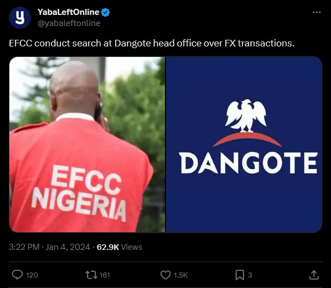This screenshot has width=331, height=288.
Task: Click the 1.5K likes count
Action: tap(180, 275)
